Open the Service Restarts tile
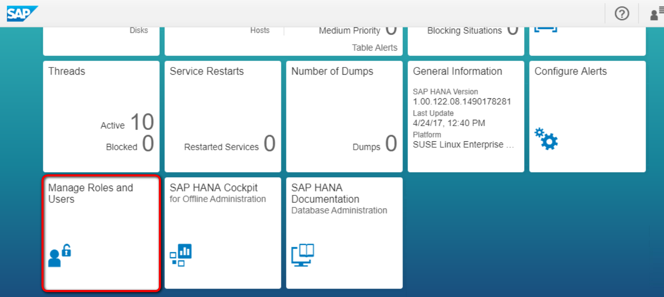The height and width of the screenshot is (297, 664). click(x=223, y=116)
